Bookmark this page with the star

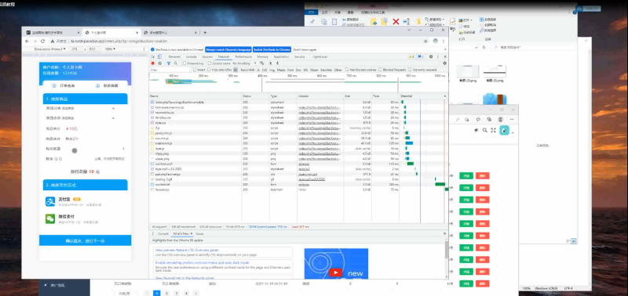click(x=425, y=42)
